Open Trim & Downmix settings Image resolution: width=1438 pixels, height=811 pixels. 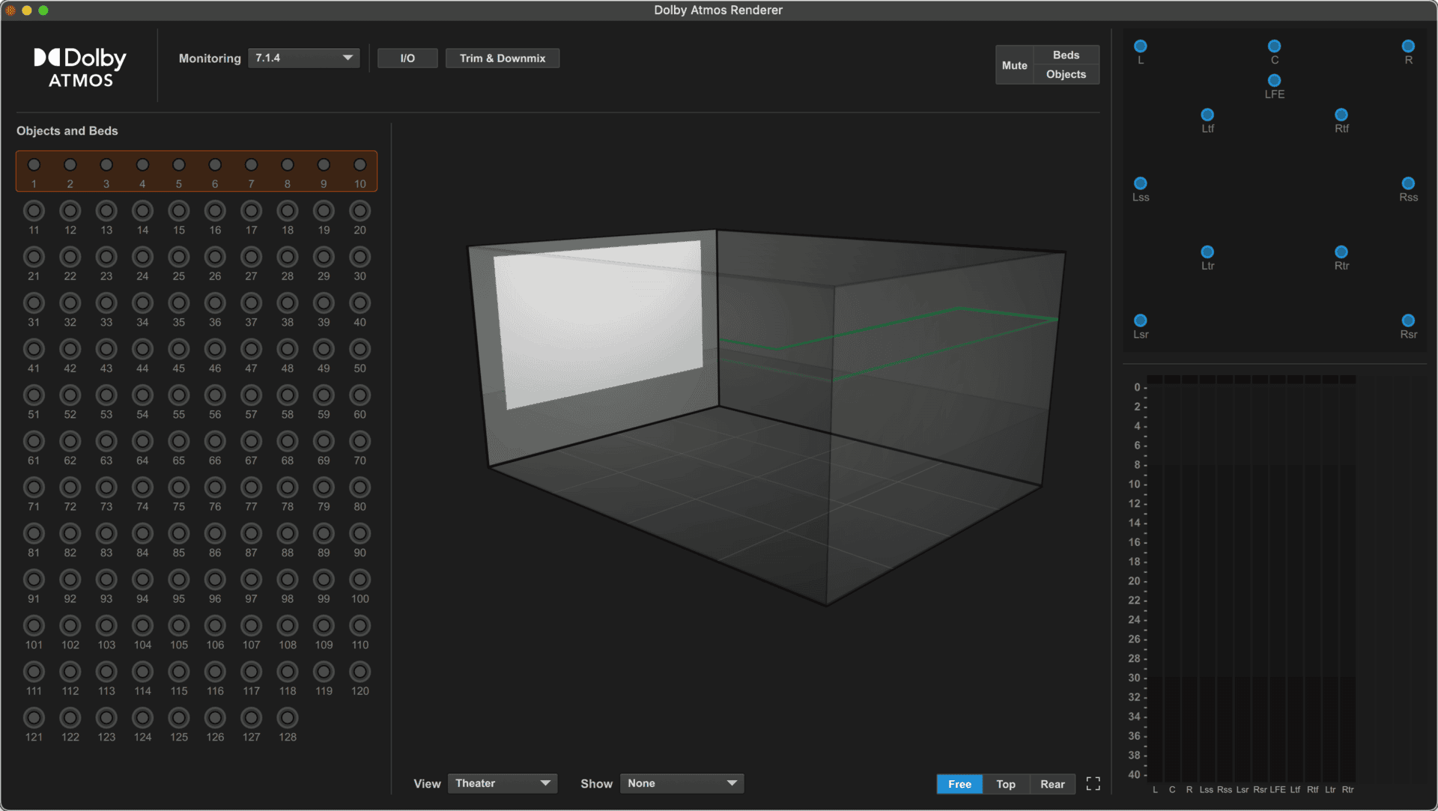pyautogui.click(x=502, y=58)
